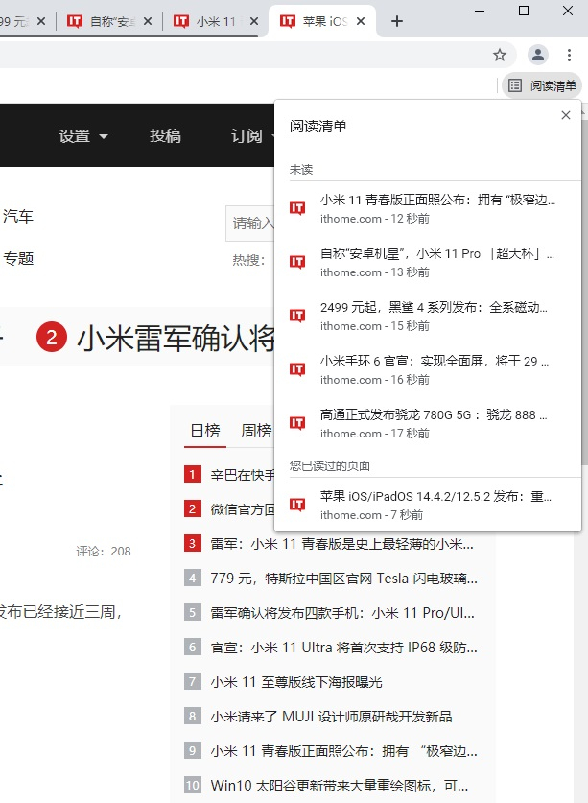The width and height of the screenshot is (588, 803).
Task: Click ithome icon beside 小米手环 6 官宣
Action: point(297,369)
